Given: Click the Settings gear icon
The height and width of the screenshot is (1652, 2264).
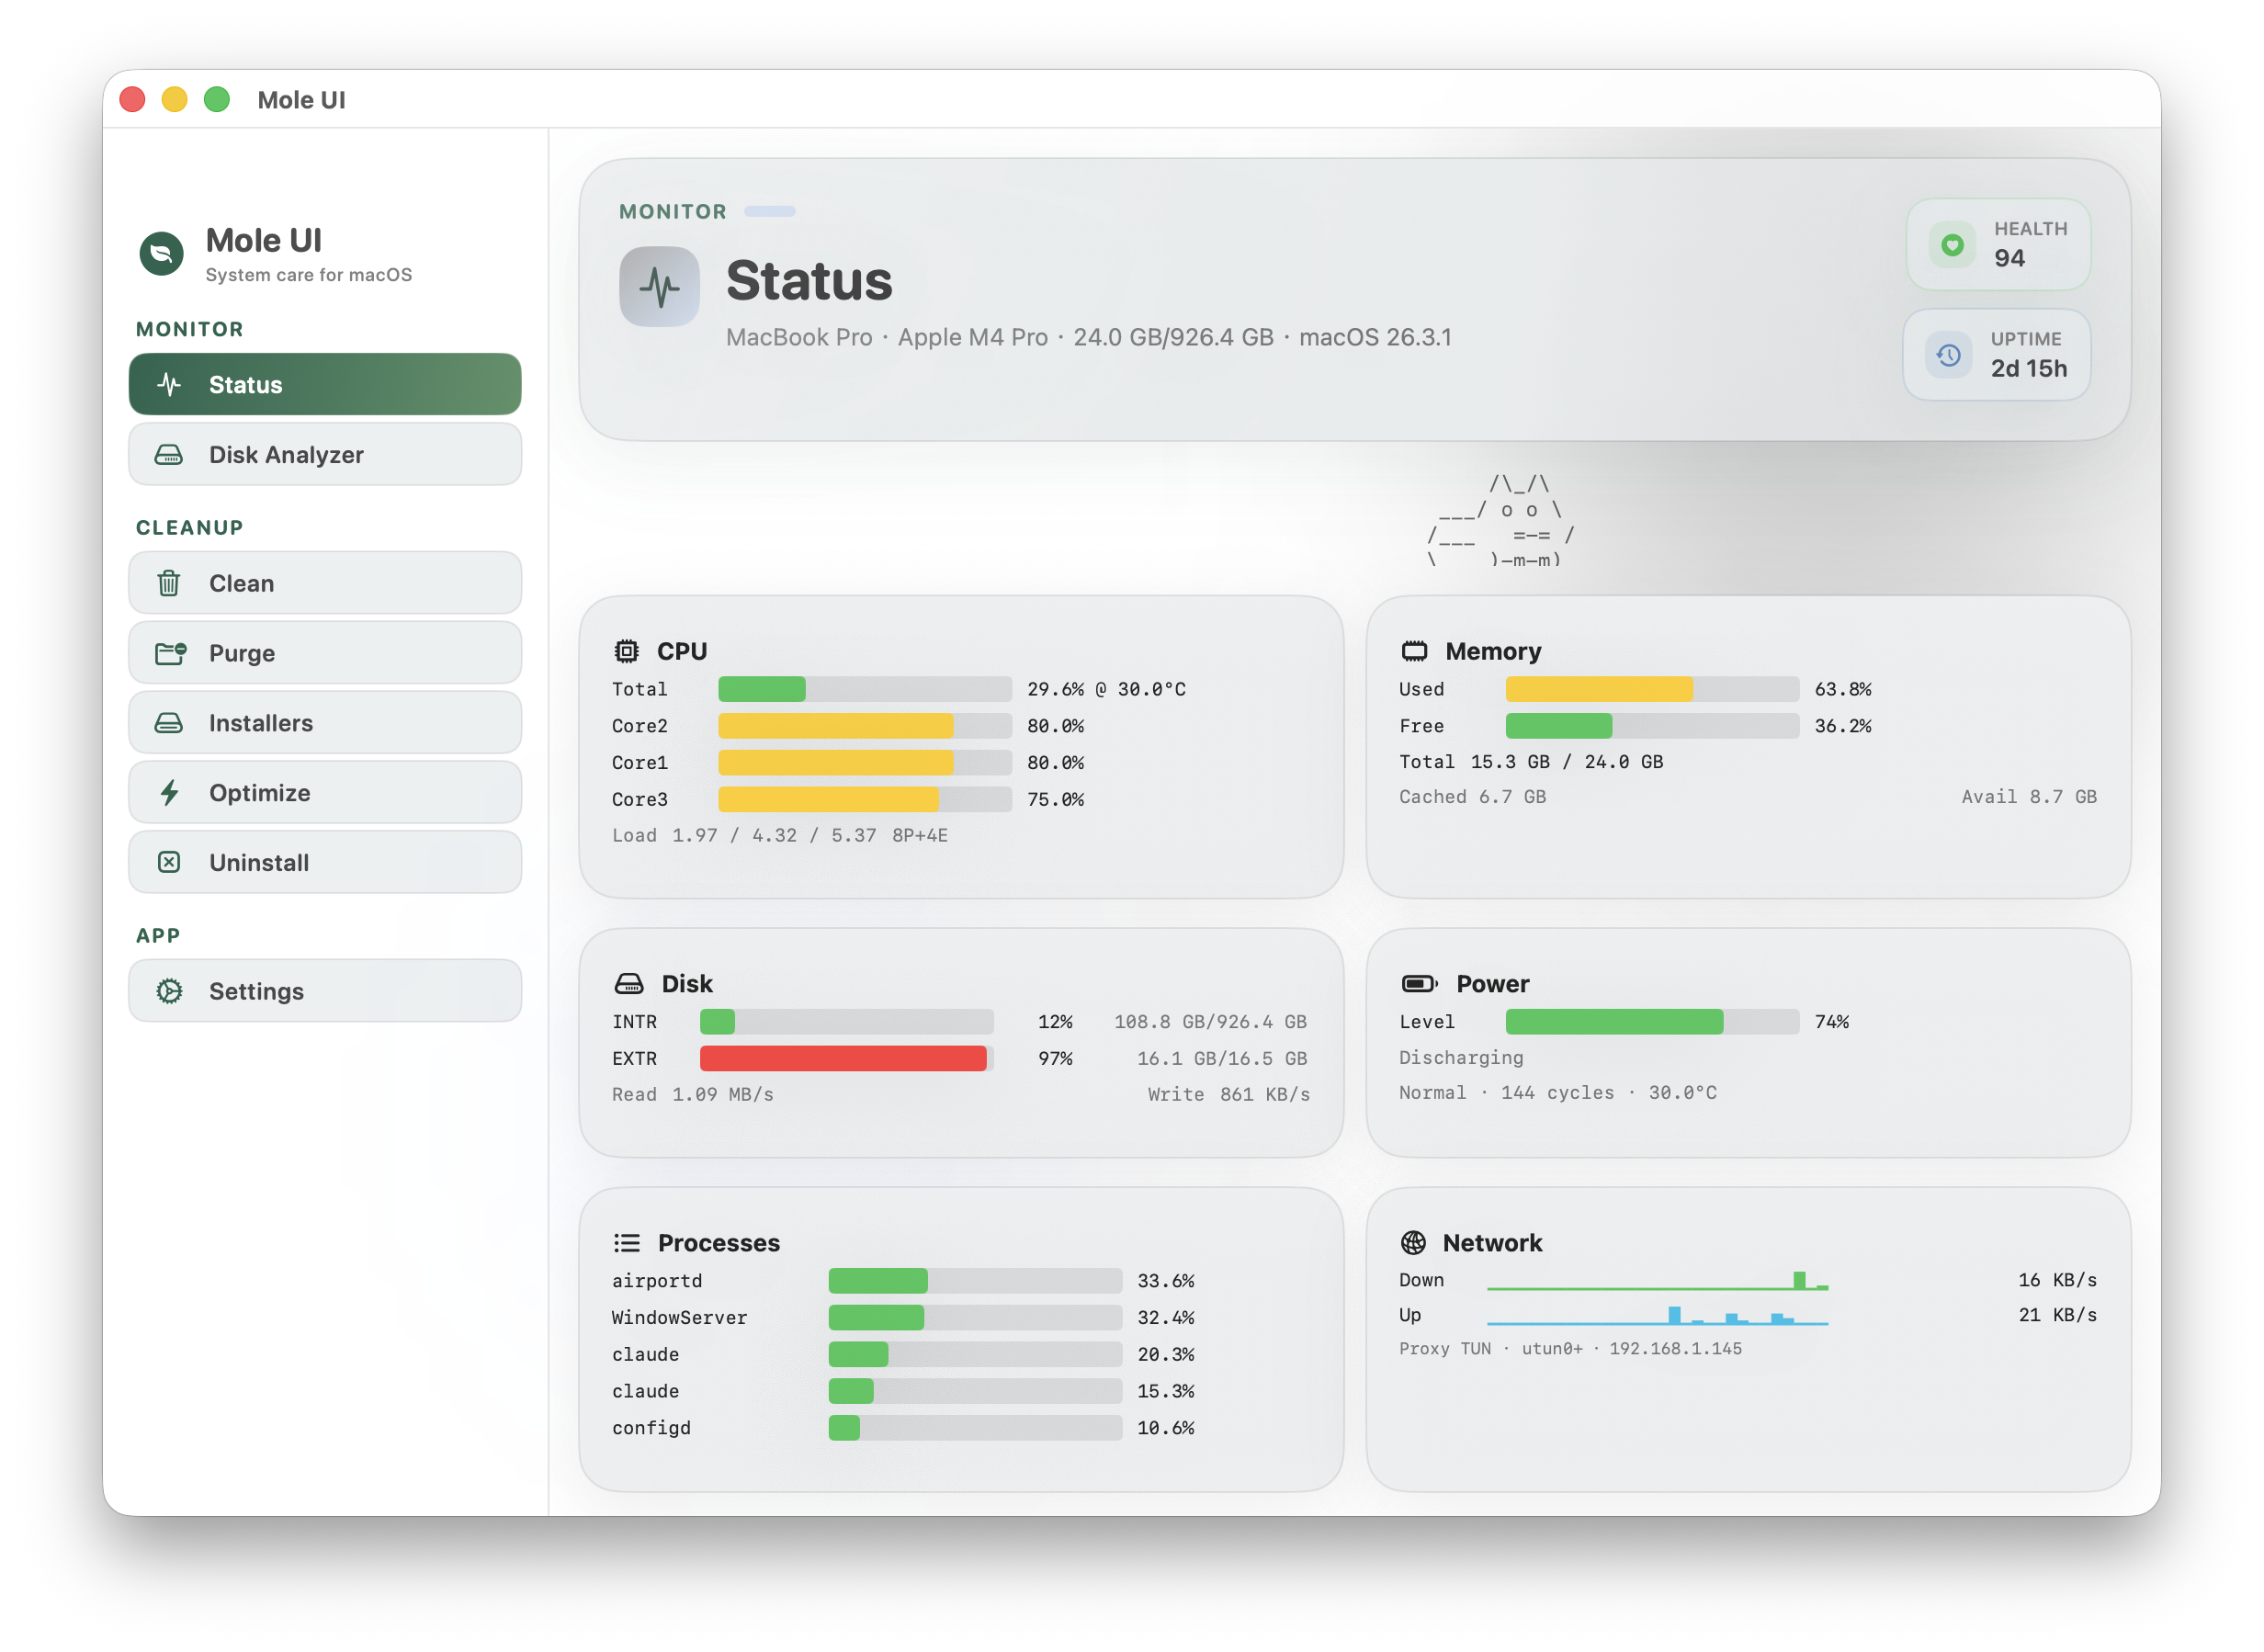Looking at the screenshot, I should click(x=169, y=991).
